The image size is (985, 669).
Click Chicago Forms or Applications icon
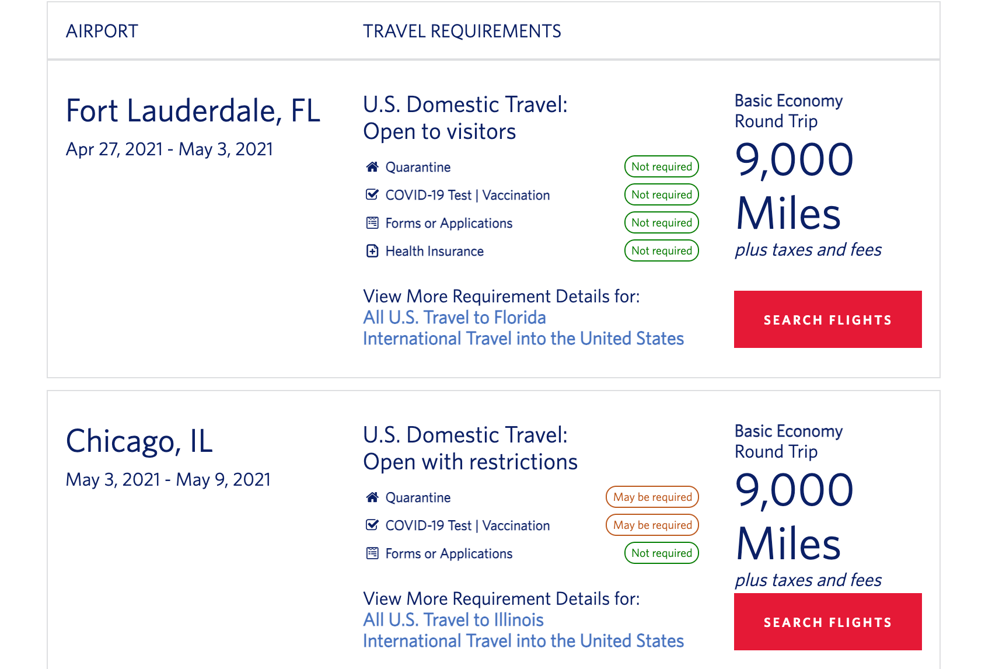click(372, 553)
